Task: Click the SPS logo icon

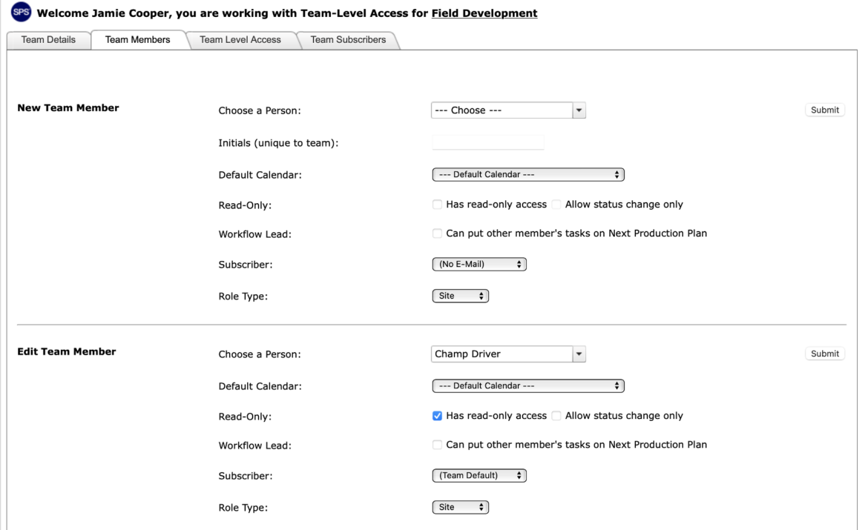Action: click(x=21, y=12)
